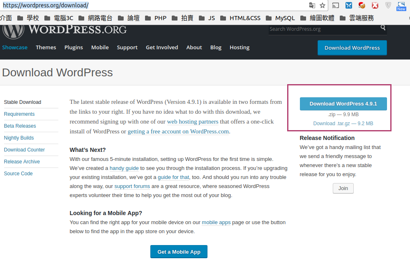Viewport: 410px width, 266px height.
Task: Open the PHP bookmark folder
Action: click(x=156, y=18)
